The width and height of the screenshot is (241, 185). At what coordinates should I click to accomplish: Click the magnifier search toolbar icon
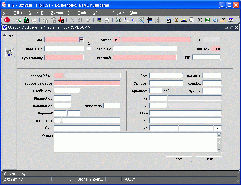point(141,20)
